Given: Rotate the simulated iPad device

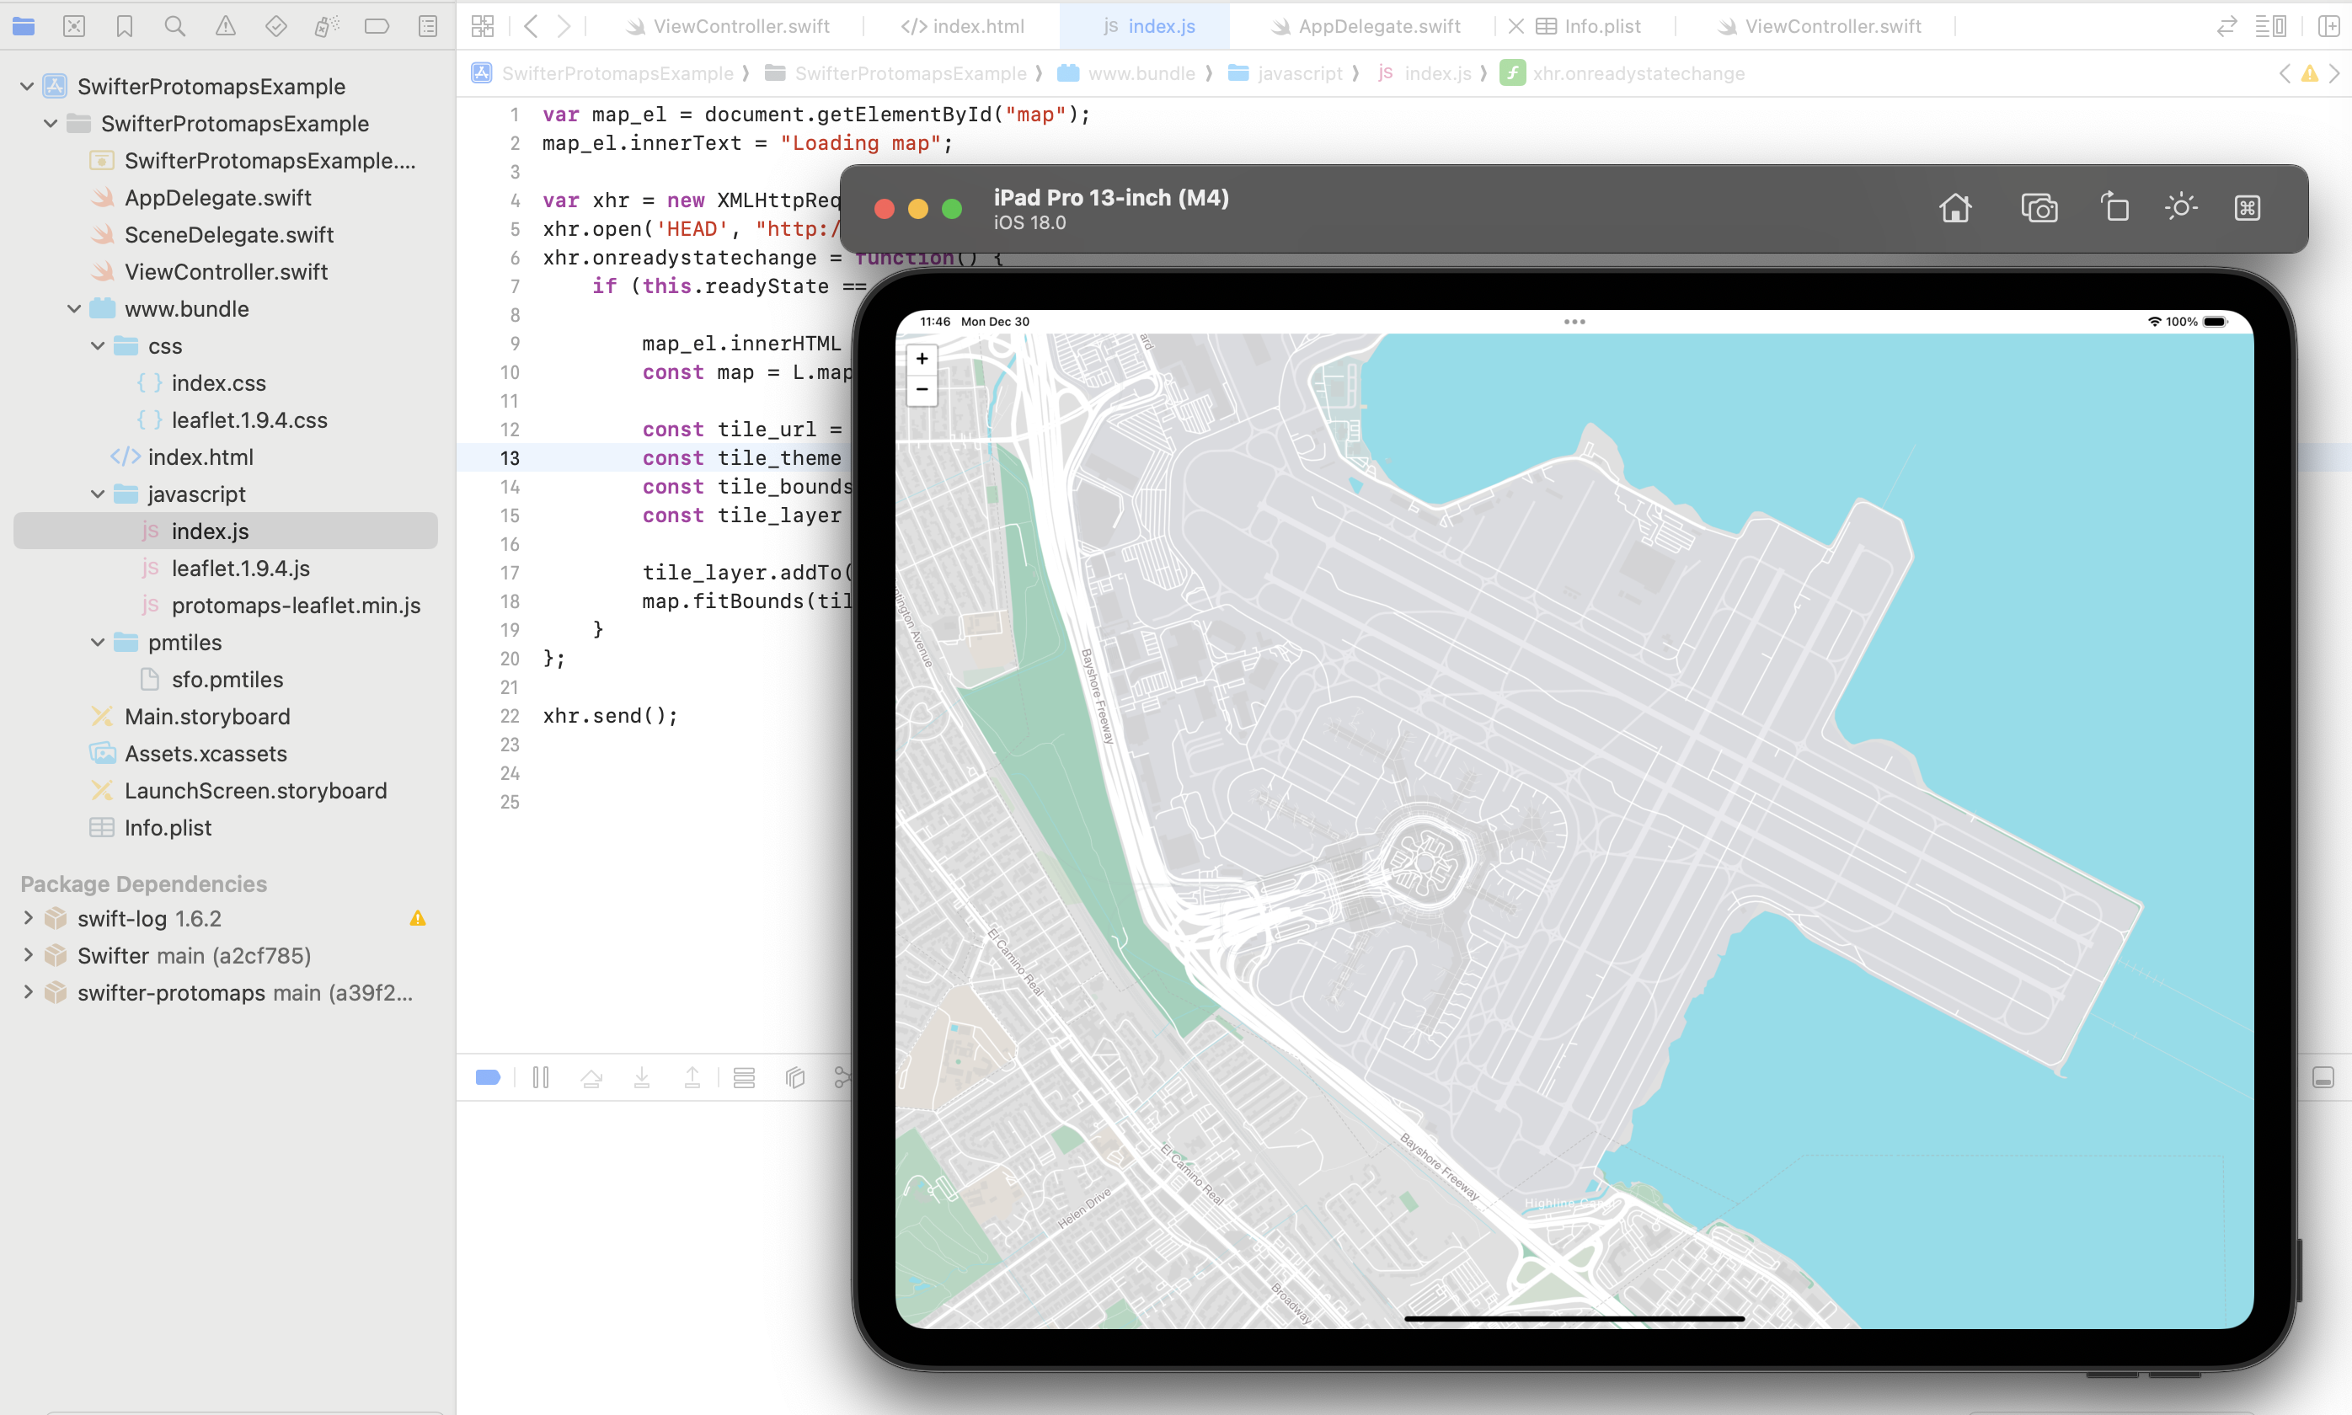Looking at the screenshot, I should point(2114,208).
